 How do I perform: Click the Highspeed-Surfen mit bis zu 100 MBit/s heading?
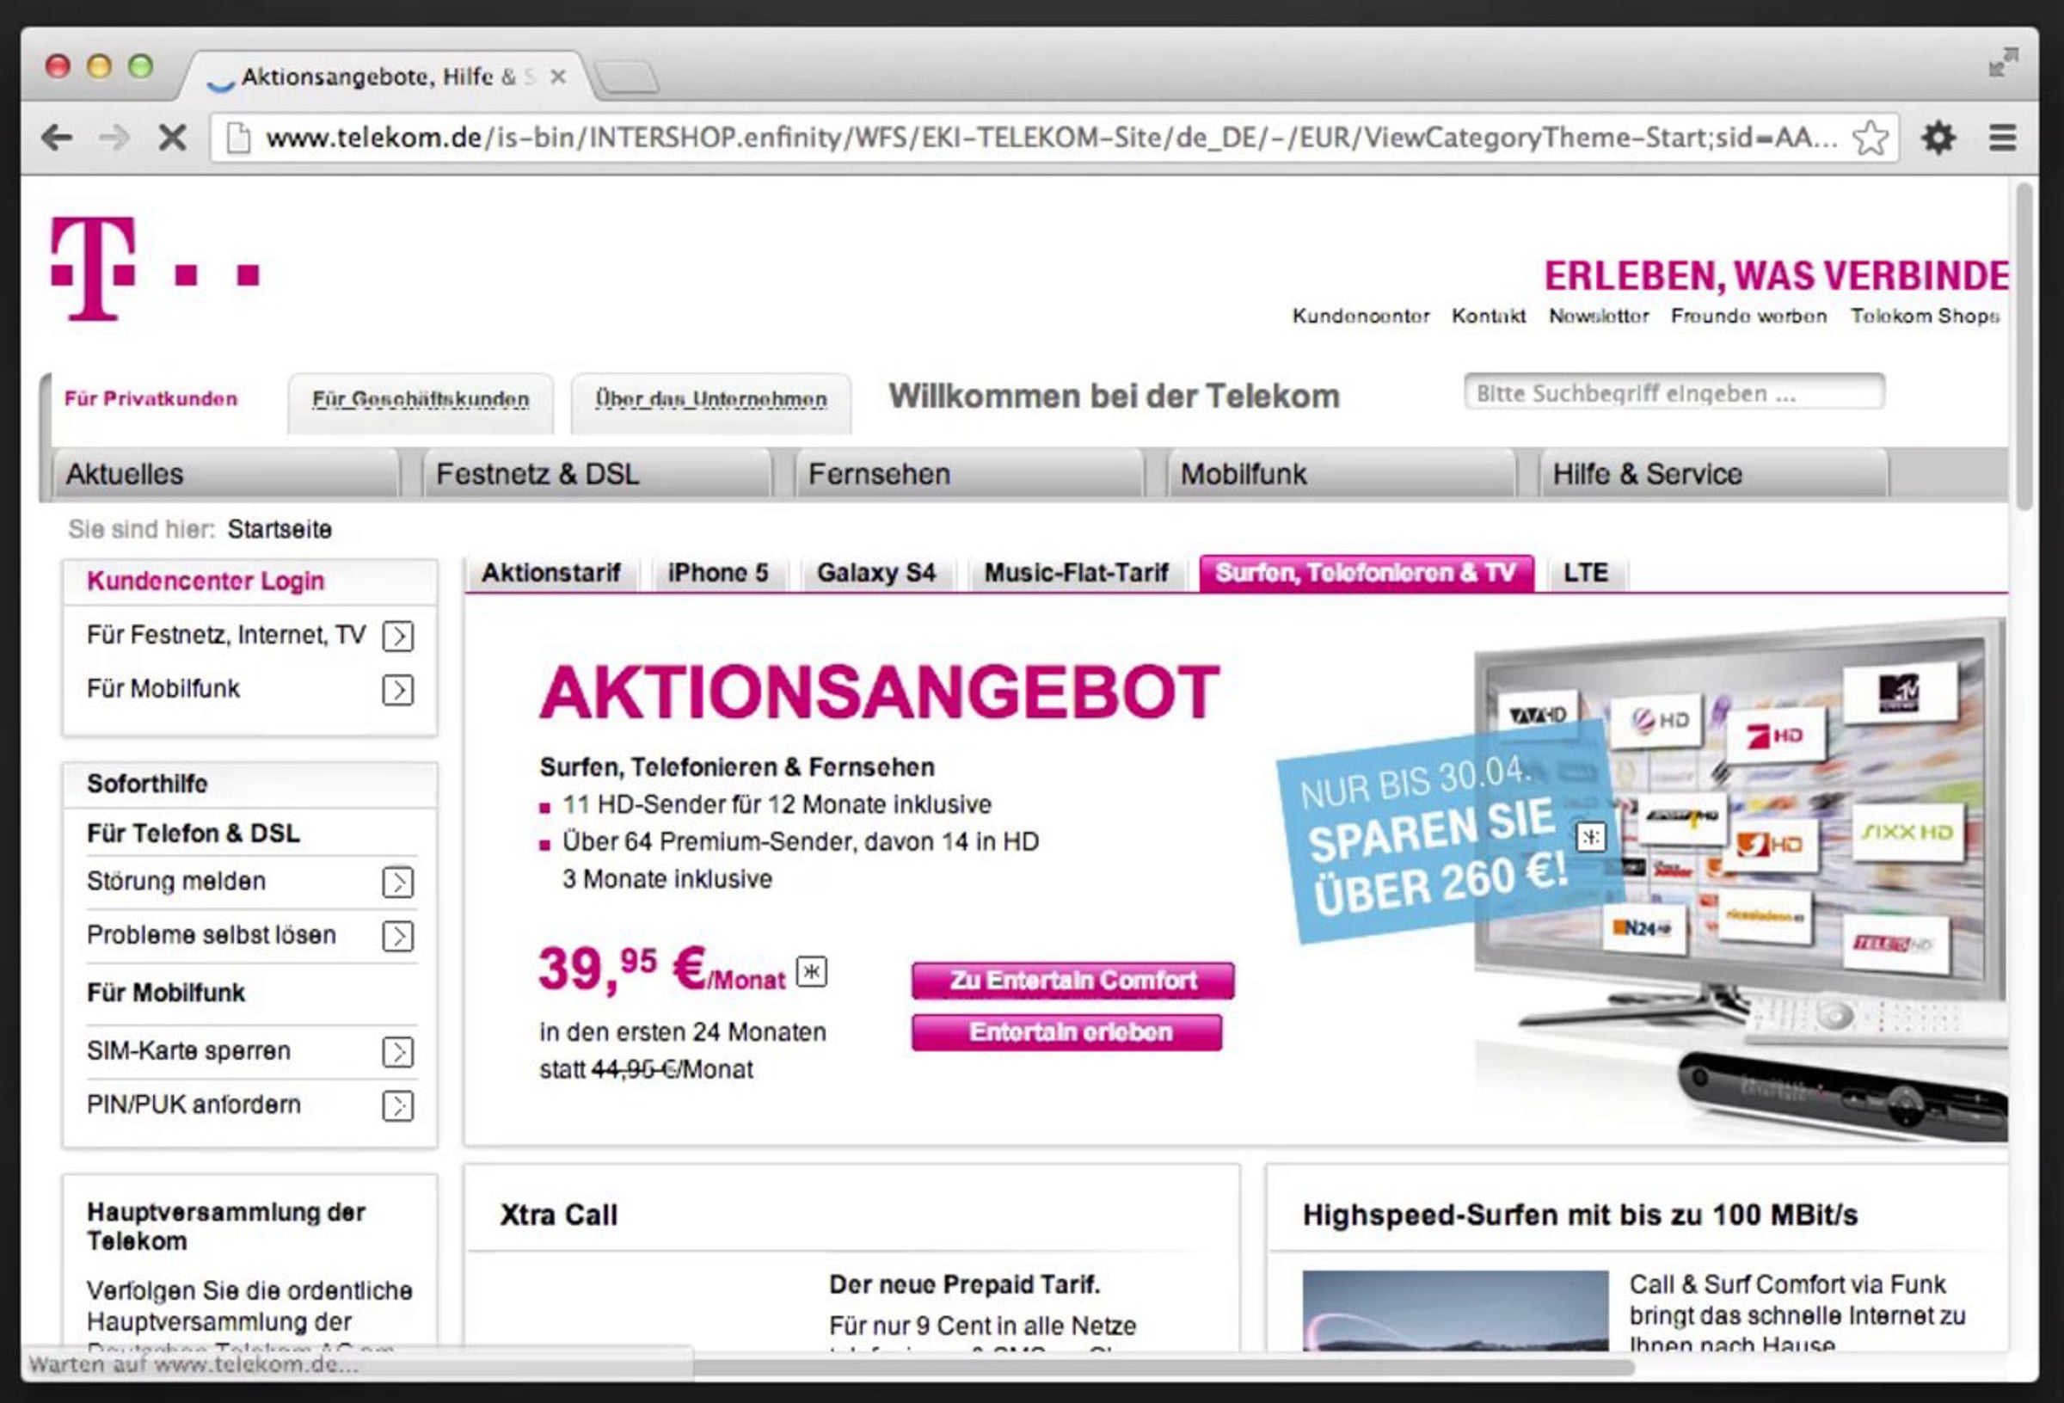click(x=1580, y=1215)
